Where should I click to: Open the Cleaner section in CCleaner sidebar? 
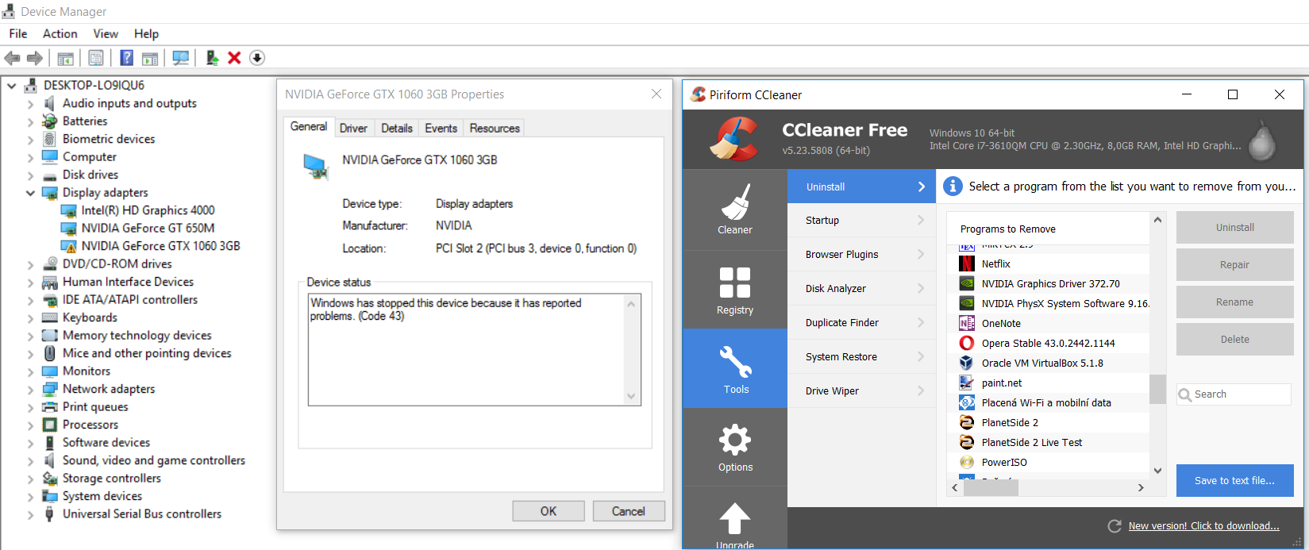point(735,210)
